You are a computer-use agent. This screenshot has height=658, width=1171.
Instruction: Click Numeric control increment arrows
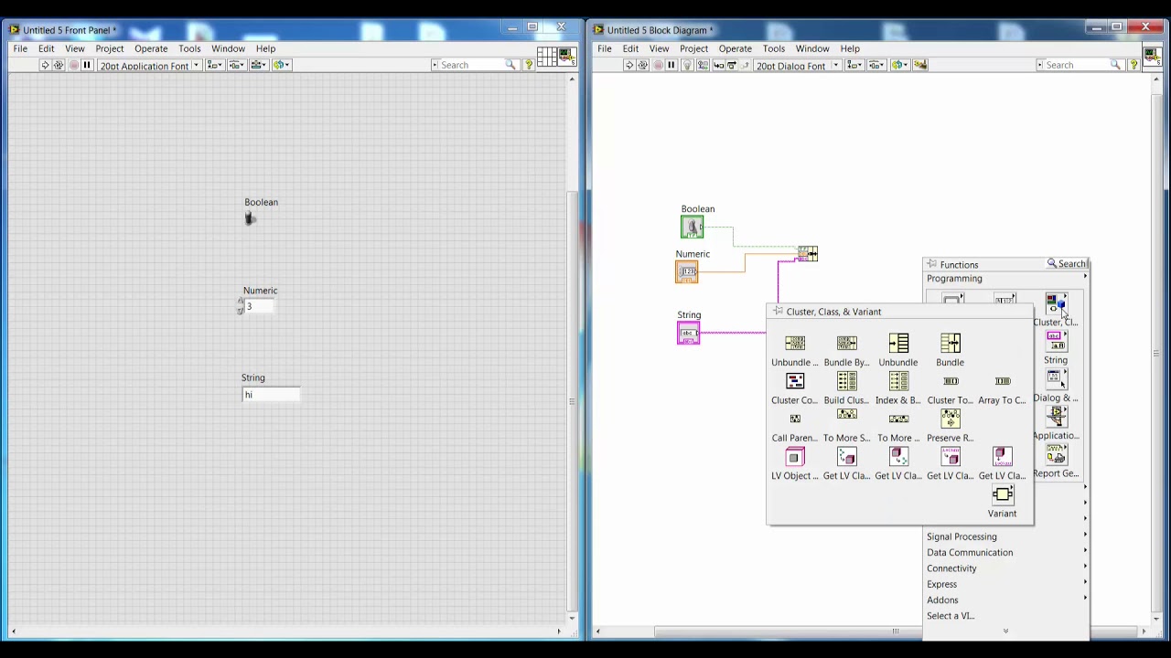coord(240,306)
